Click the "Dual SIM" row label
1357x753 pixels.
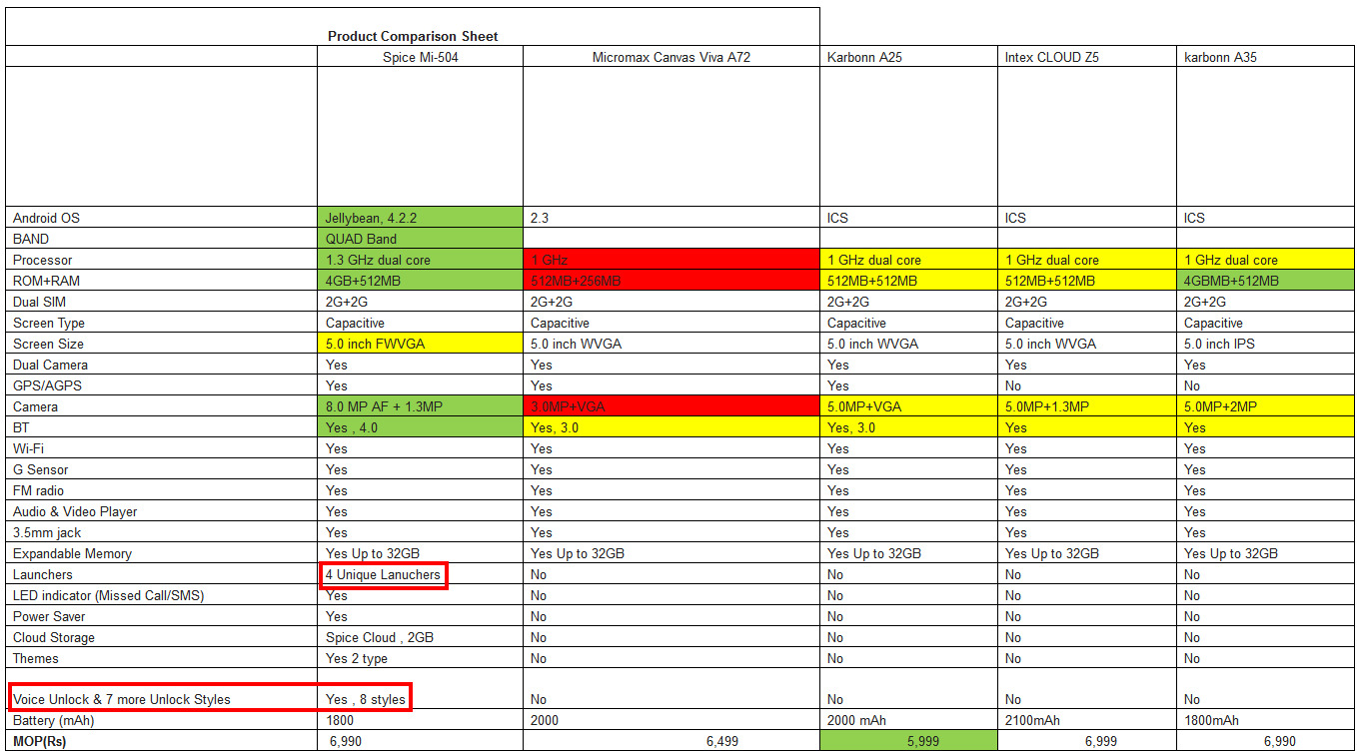40,302
